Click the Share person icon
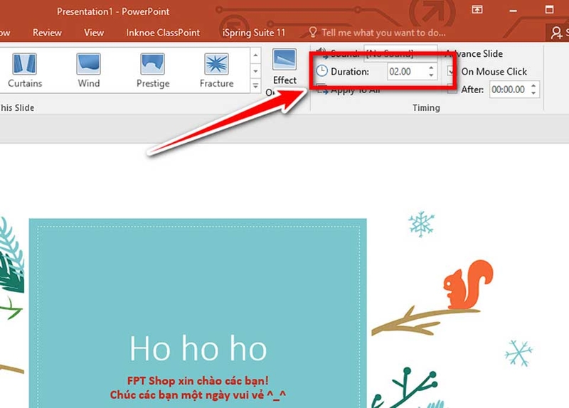Viewport: 569px width, 408px height. (x=556, y=33)
